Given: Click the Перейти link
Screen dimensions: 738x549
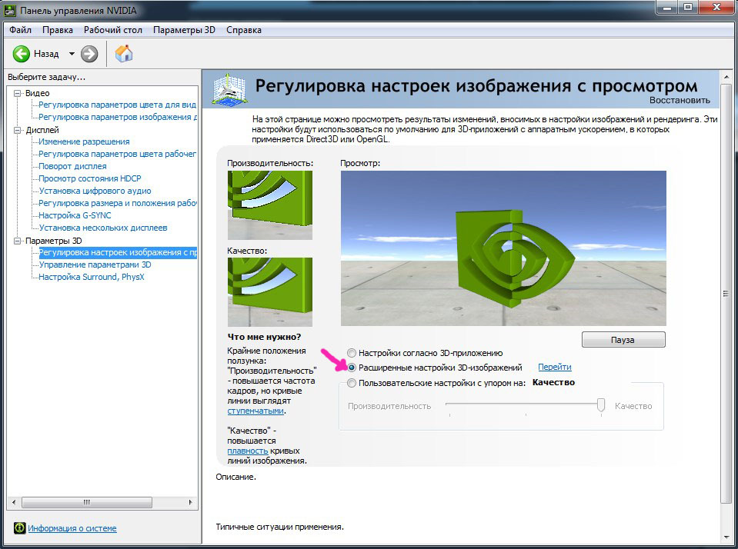Looking at the screenshot, I should [x=554, y=367].
